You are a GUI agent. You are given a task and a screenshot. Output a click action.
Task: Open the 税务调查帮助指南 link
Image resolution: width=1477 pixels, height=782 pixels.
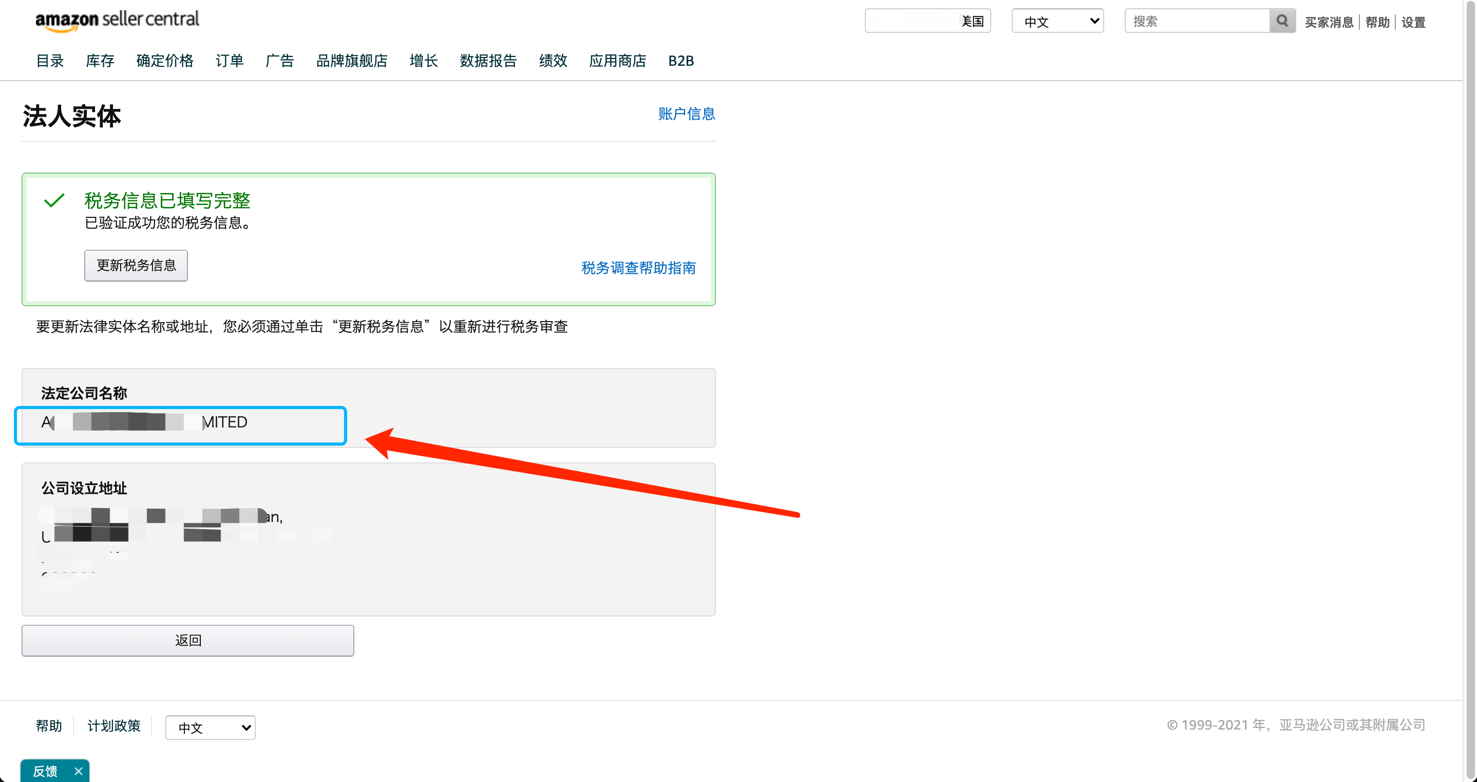[638, 268]
